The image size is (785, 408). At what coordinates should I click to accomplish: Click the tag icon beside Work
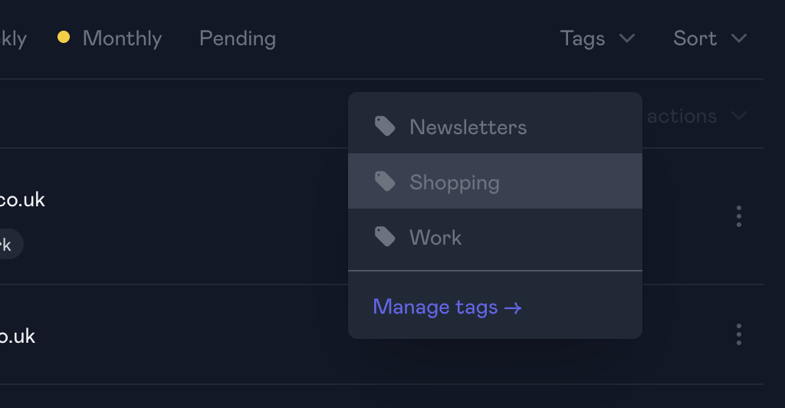click(x=385, y=237)
